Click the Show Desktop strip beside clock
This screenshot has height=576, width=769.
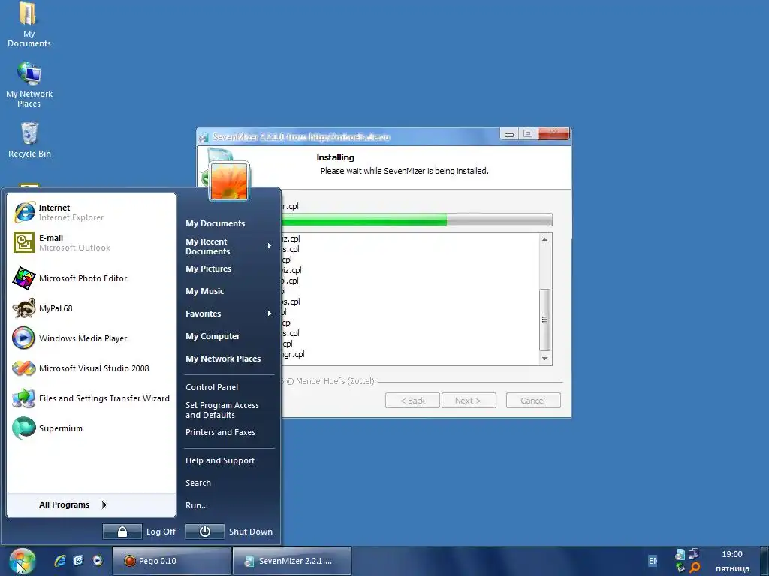[x=764, y=561]
